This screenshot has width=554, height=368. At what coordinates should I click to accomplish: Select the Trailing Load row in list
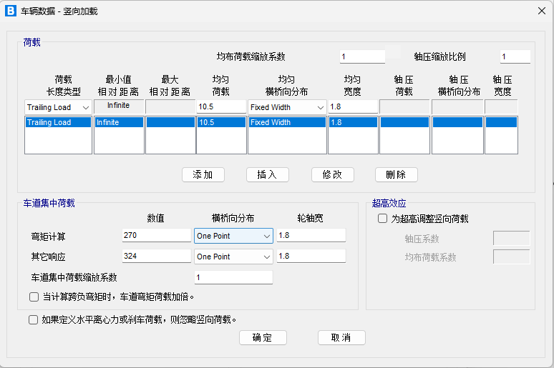[58, 123]
